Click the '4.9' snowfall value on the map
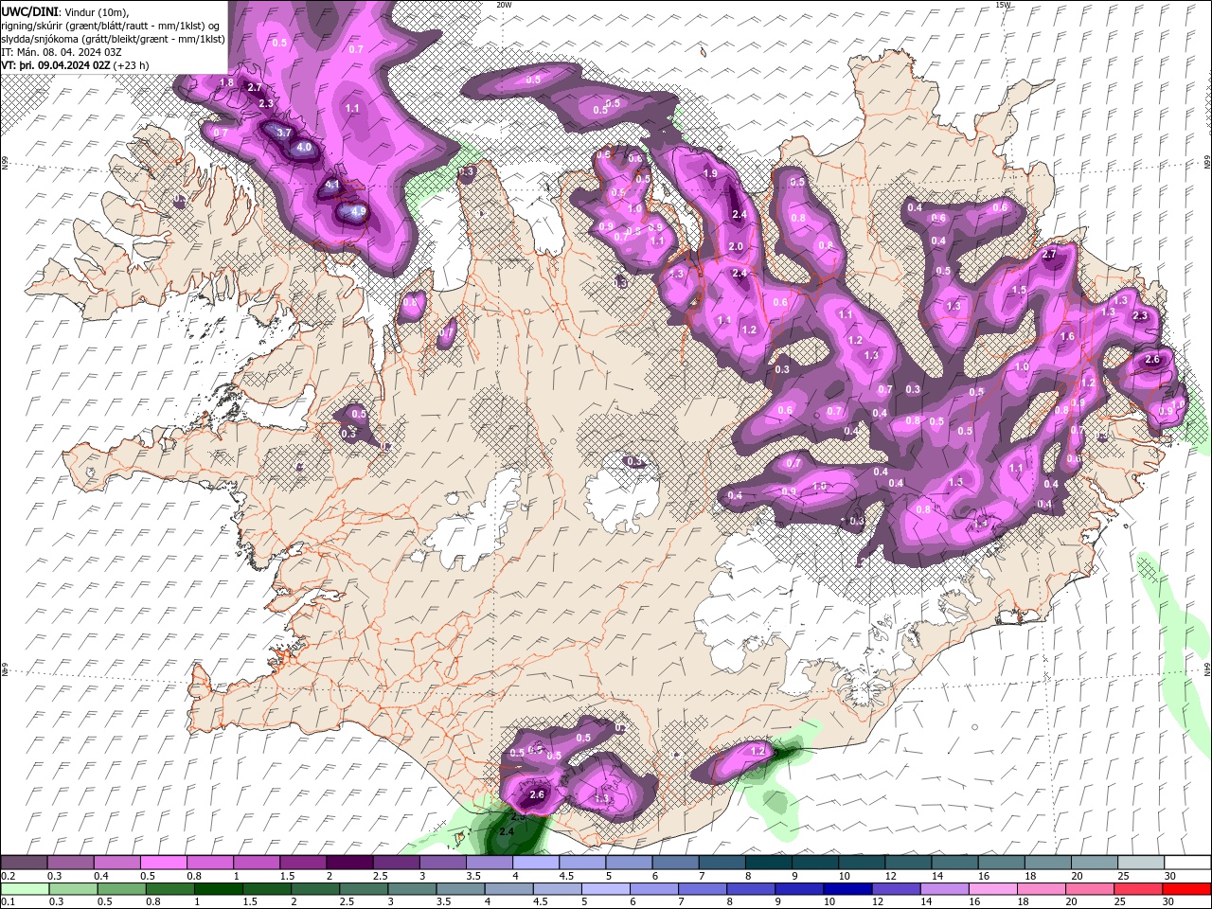 (358, 212)
